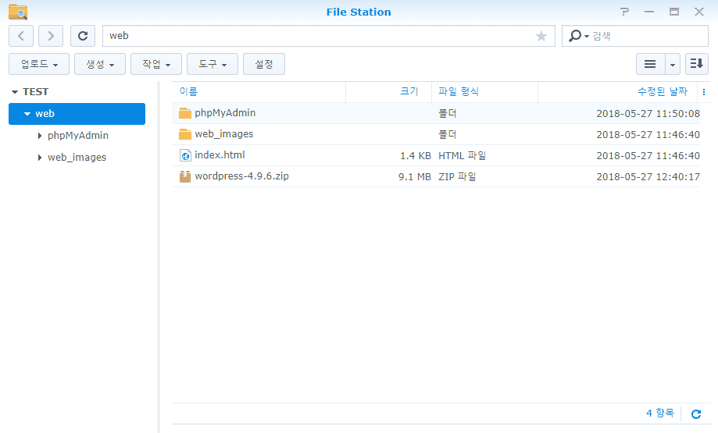Open the 도구 tools menu
718x433 pixels.
tap(213, 64)
